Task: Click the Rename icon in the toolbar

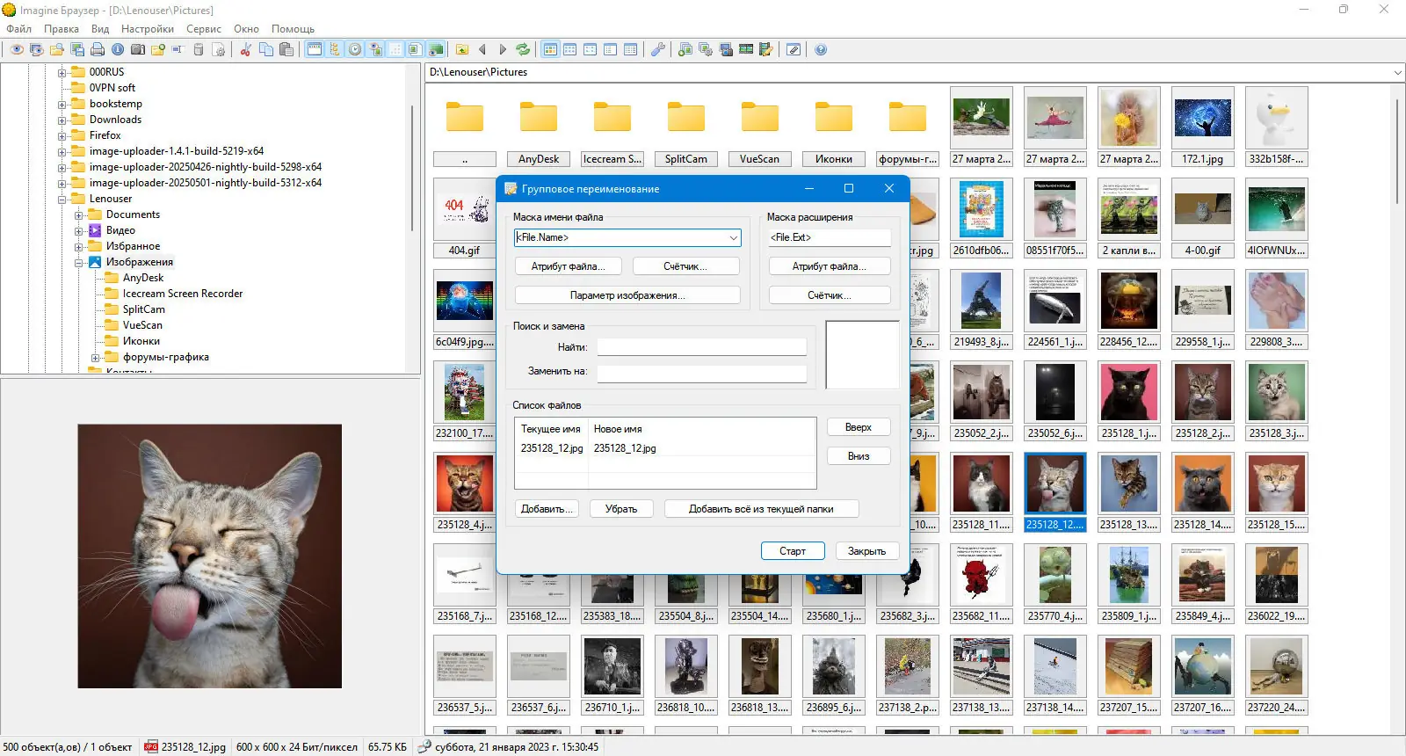Action: coord(178,49)
